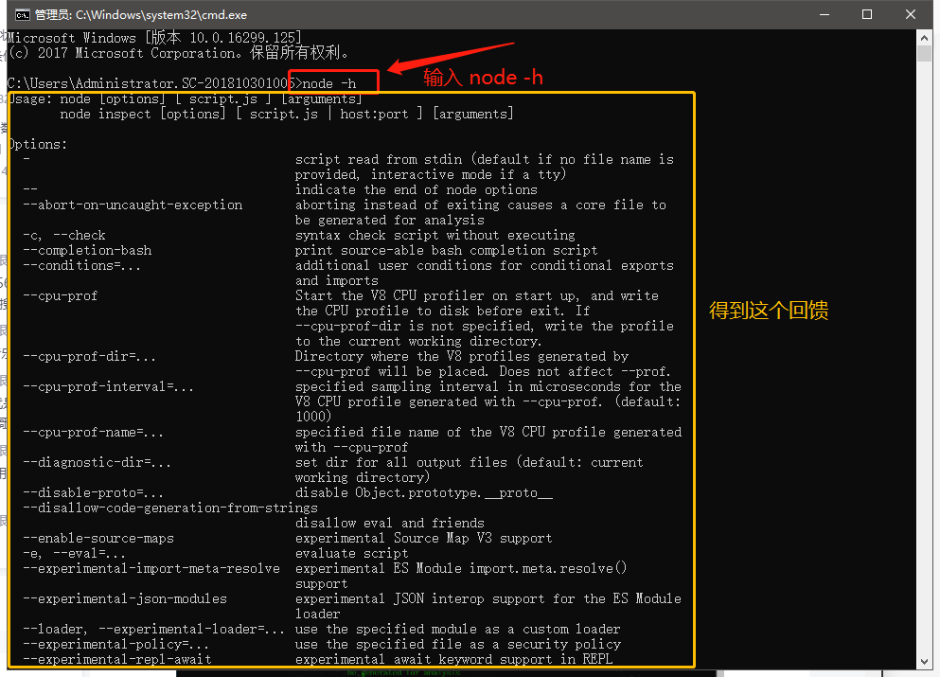Image resolution: width=940 pixels, height=677 pixels.
Task: Click 'print source-able bash completion script' text
Action: 447,251
